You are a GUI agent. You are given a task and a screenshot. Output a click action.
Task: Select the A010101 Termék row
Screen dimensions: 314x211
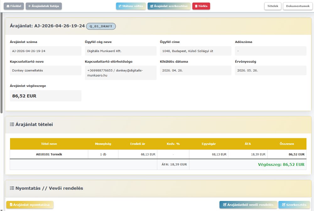[49, 154]
